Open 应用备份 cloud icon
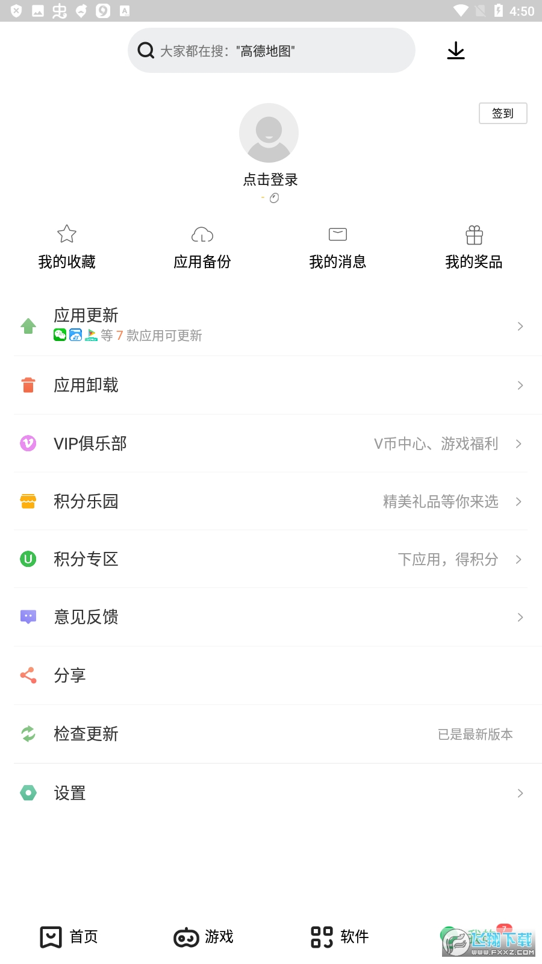The image size is (542, 964). [x=202, y=234]
